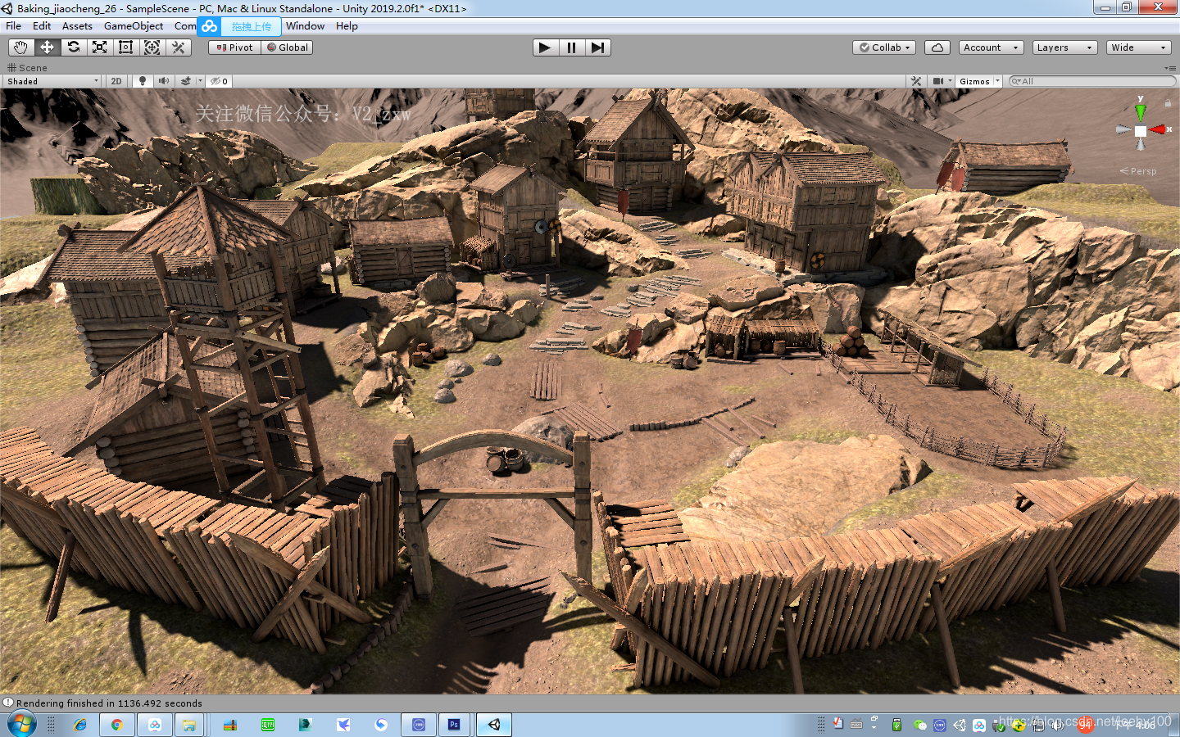The width and height of the screenshot is (1180, 737).
Task: Open the Edit menu
Action: click(42, 26)
